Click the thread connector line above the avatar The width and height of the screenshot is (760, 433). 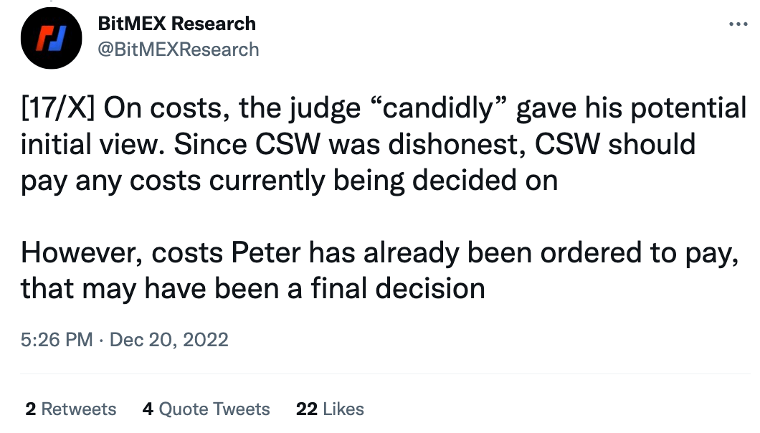pos(51,1)
